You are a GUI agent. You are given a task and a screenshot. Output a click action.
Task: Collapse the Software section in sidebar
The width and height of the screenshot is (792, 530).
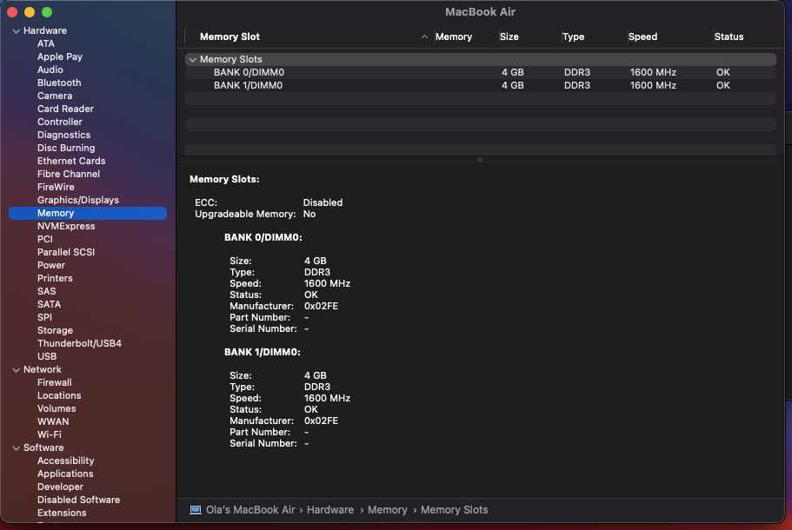coord(16,448)
